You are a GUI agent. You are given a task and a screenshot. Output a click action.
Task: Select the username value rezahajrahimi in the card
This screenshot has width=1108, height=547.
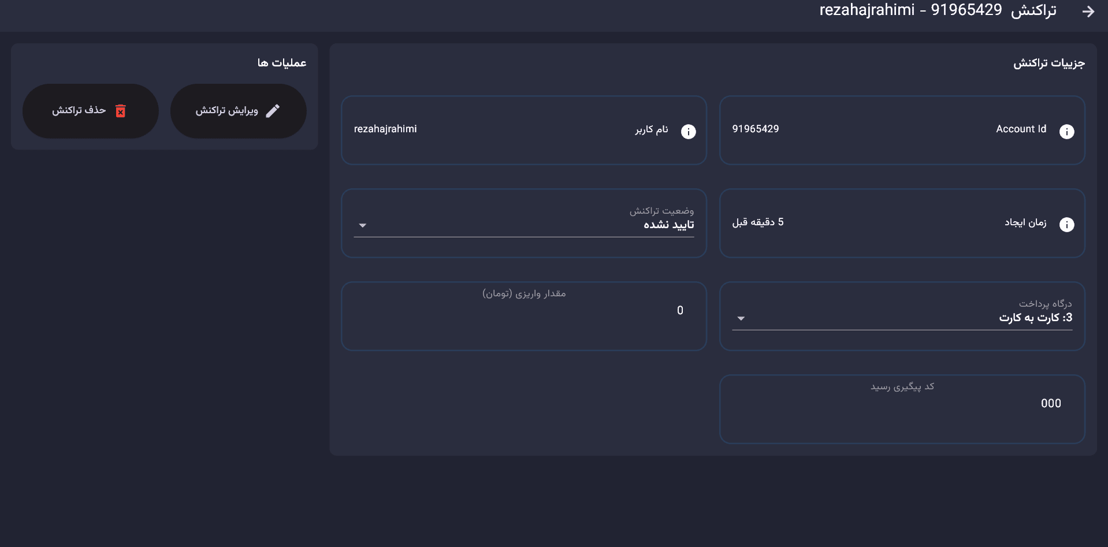click(x=385, y=129)
